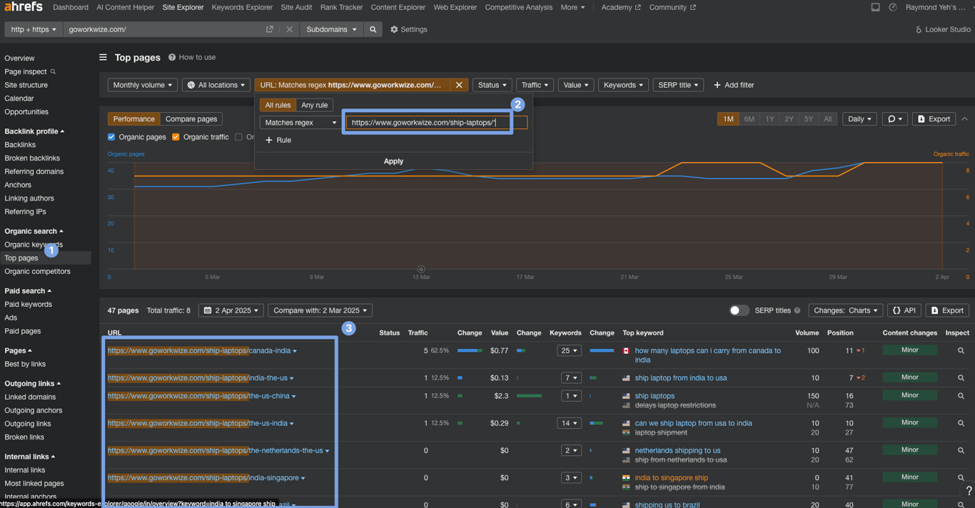The image size is (975, 508).
Task: Collapse the chart panel chevron
Action: (x=964, y=119)
